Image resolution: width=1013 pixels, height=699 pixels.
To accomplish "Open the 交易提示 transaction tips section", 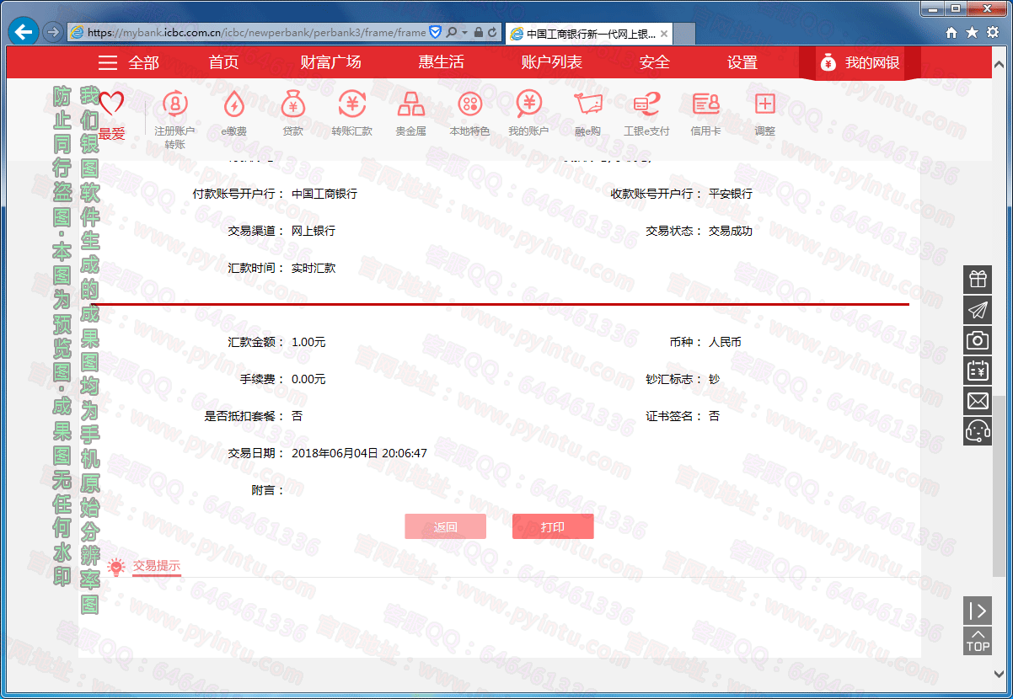I will (157, 566).
